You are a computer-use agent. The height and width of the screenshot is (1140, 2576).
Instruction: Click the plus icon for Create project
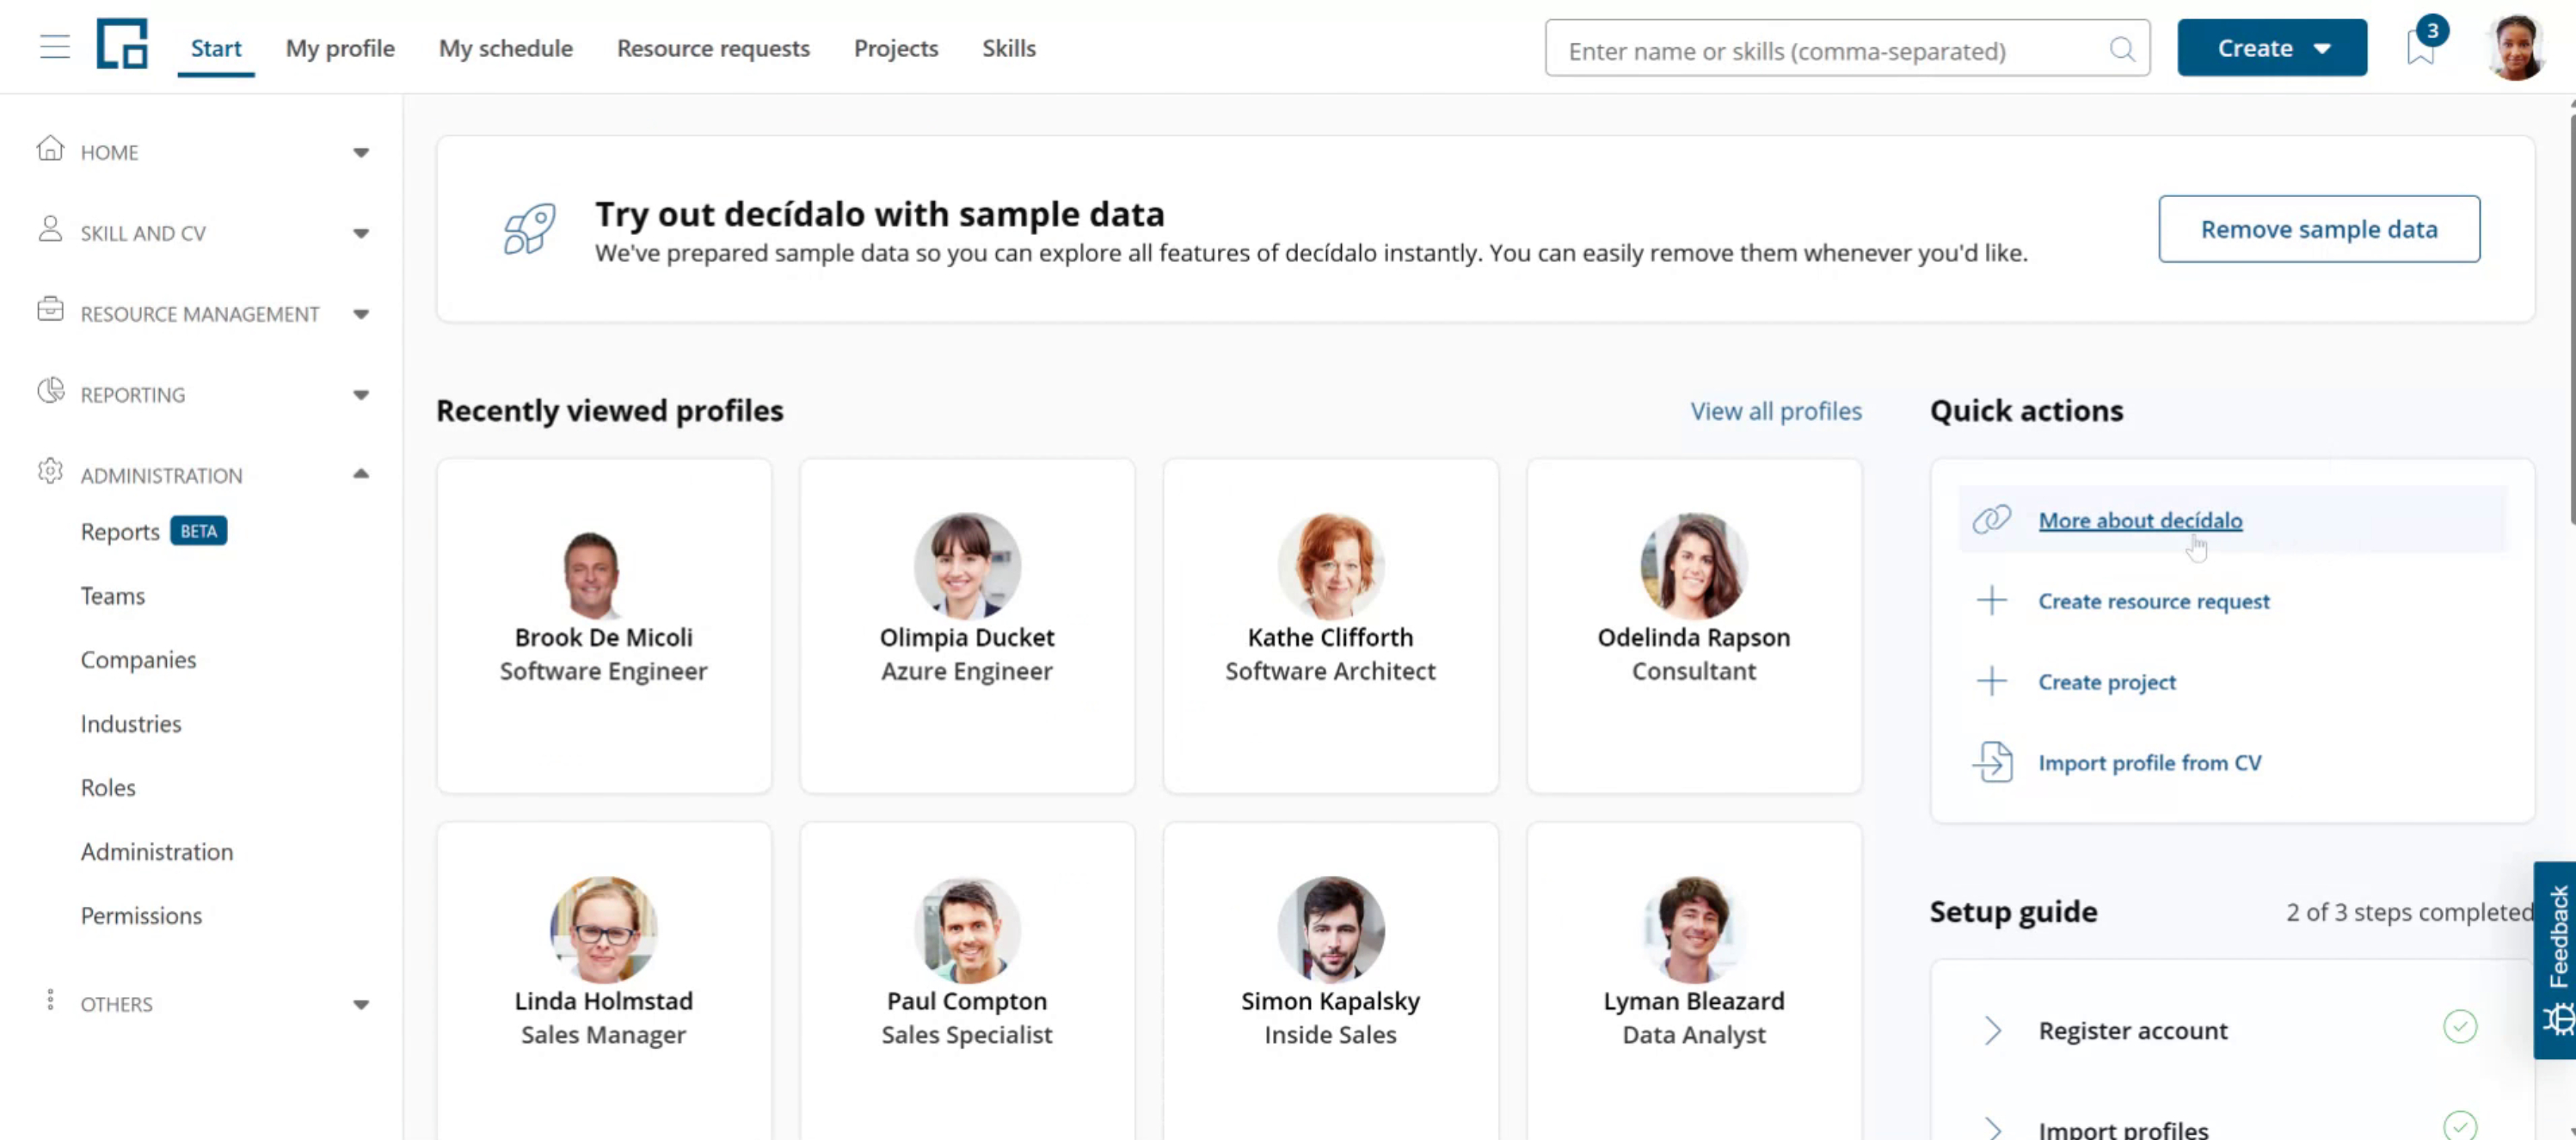click(x=1992, y=681)
